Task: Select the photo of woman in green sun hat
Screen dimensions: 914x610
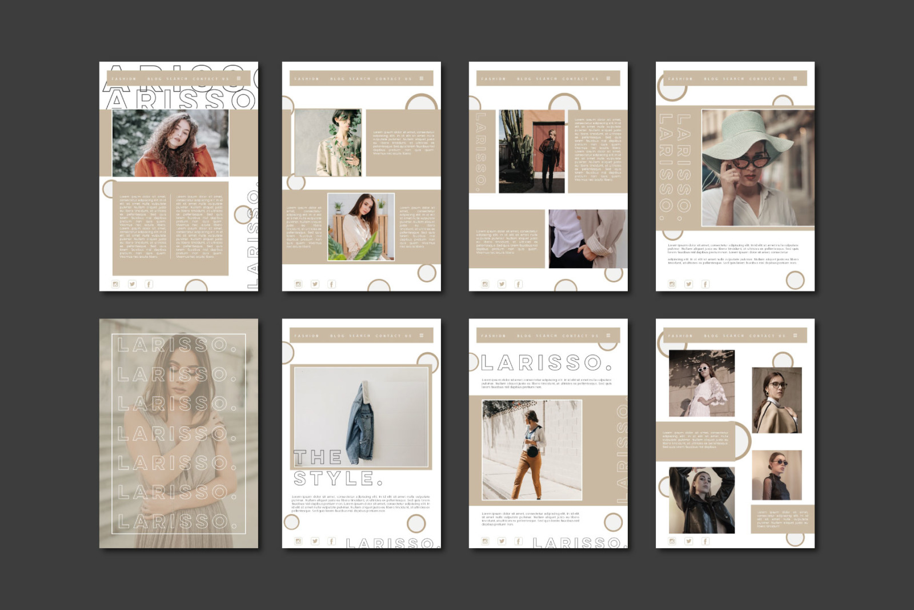Action: click(x=757, y=168)
